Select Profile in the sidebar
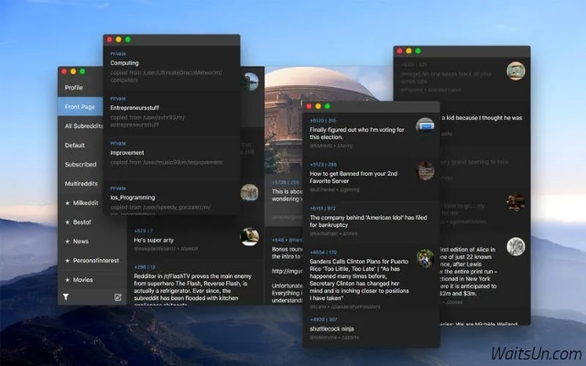586x366 pixels. (73, 88)
